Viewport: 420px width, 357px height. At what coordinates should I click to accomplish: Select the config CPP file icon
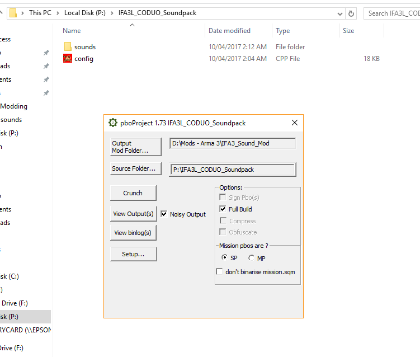coord(68,58)
